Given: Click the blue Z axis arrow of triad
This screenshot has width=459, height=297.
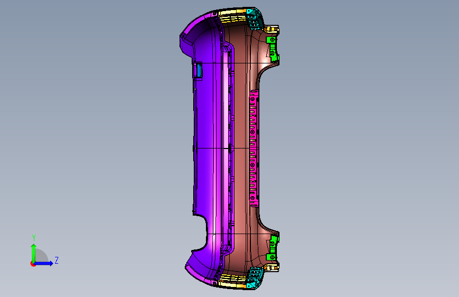Looking at the screenshot, I should tap(44, 263).
